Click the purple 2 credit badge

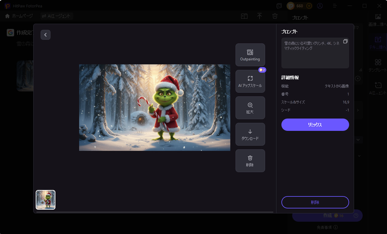tap(262, 70)
